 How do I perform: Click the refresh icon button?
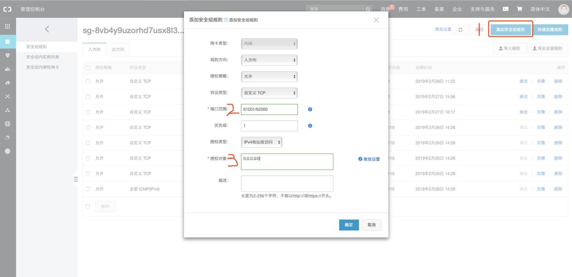click(460, 30)
